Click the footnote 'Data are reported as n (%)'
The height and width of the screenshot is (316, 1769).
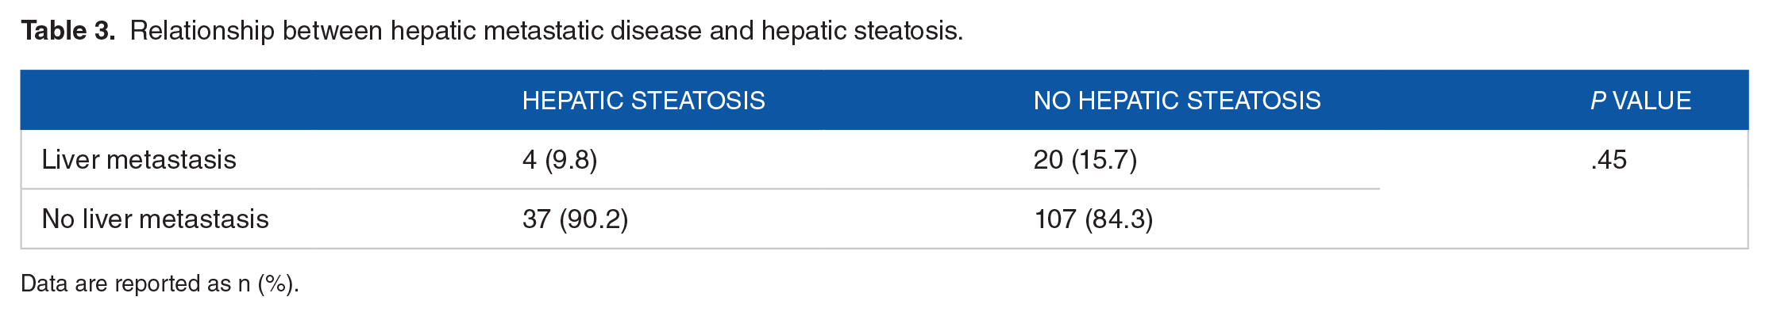pos(160,284)
